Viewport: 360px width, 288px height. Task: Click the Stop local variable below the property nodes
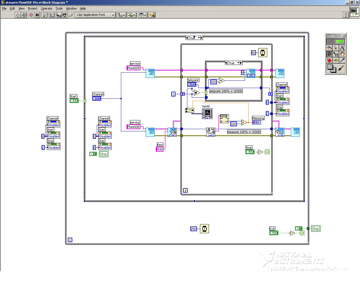tap(103, 154)
